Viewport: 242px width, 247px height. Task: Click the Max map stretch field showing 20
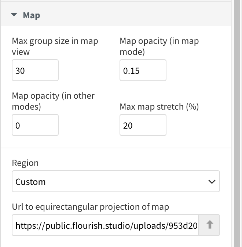[143, 125]
